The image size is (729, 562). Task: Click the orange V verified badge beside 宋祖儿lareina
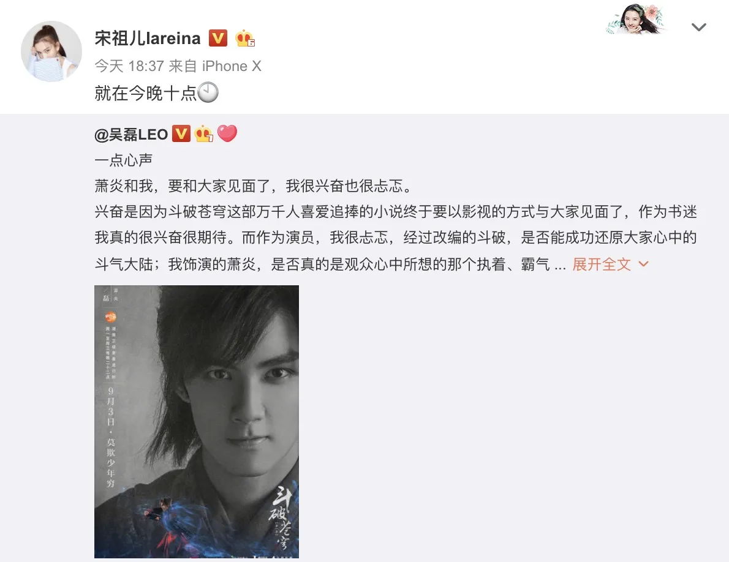tap(218, 38)
